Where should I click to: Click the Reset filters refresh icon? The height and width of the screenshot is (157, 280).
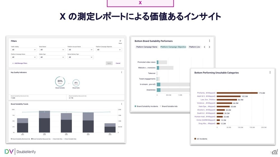(120, 41)
